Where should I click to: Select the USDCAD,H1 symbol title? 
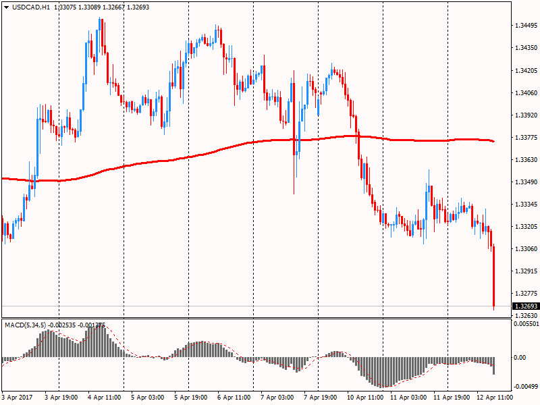point(31,7)
